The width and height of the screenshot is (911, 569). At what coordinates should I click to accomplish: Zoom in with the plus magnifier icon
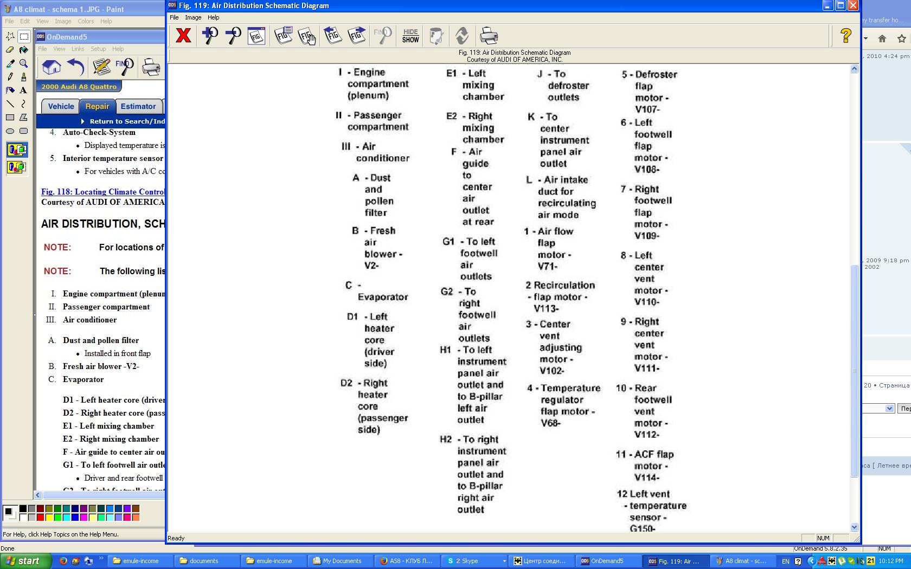pos(209,36)
